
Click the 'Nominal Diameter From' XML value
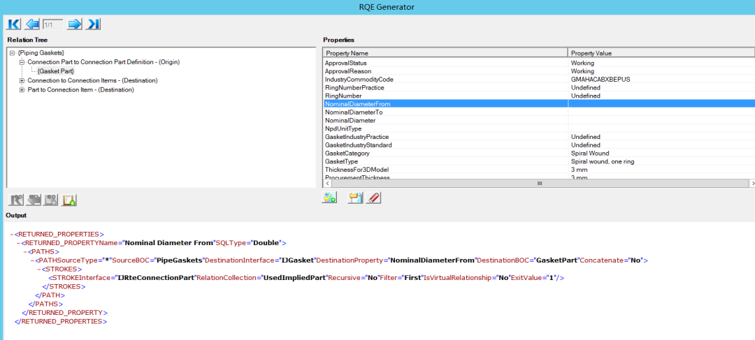point(168,243)
